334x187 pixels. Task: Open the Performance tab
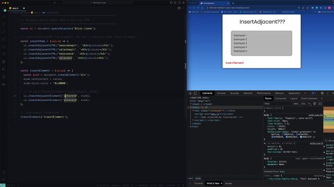pyautogui.click(x=264, y=94)
